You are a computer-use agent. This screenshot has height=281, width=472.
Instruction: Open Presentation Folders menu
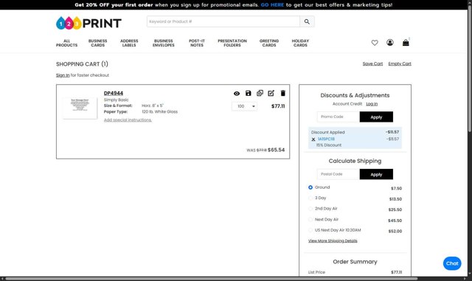[x=232, y=43]
